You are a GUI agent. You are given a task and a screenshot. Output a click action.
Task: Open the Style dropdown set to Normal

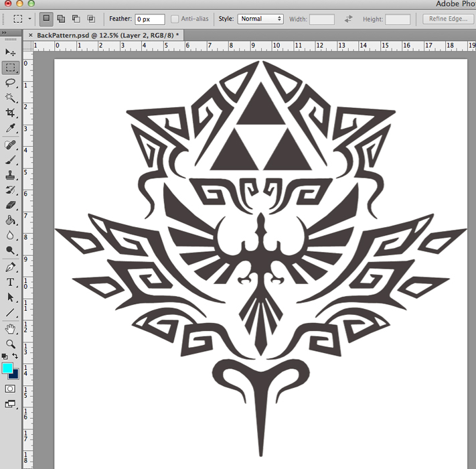click(260, 19)
